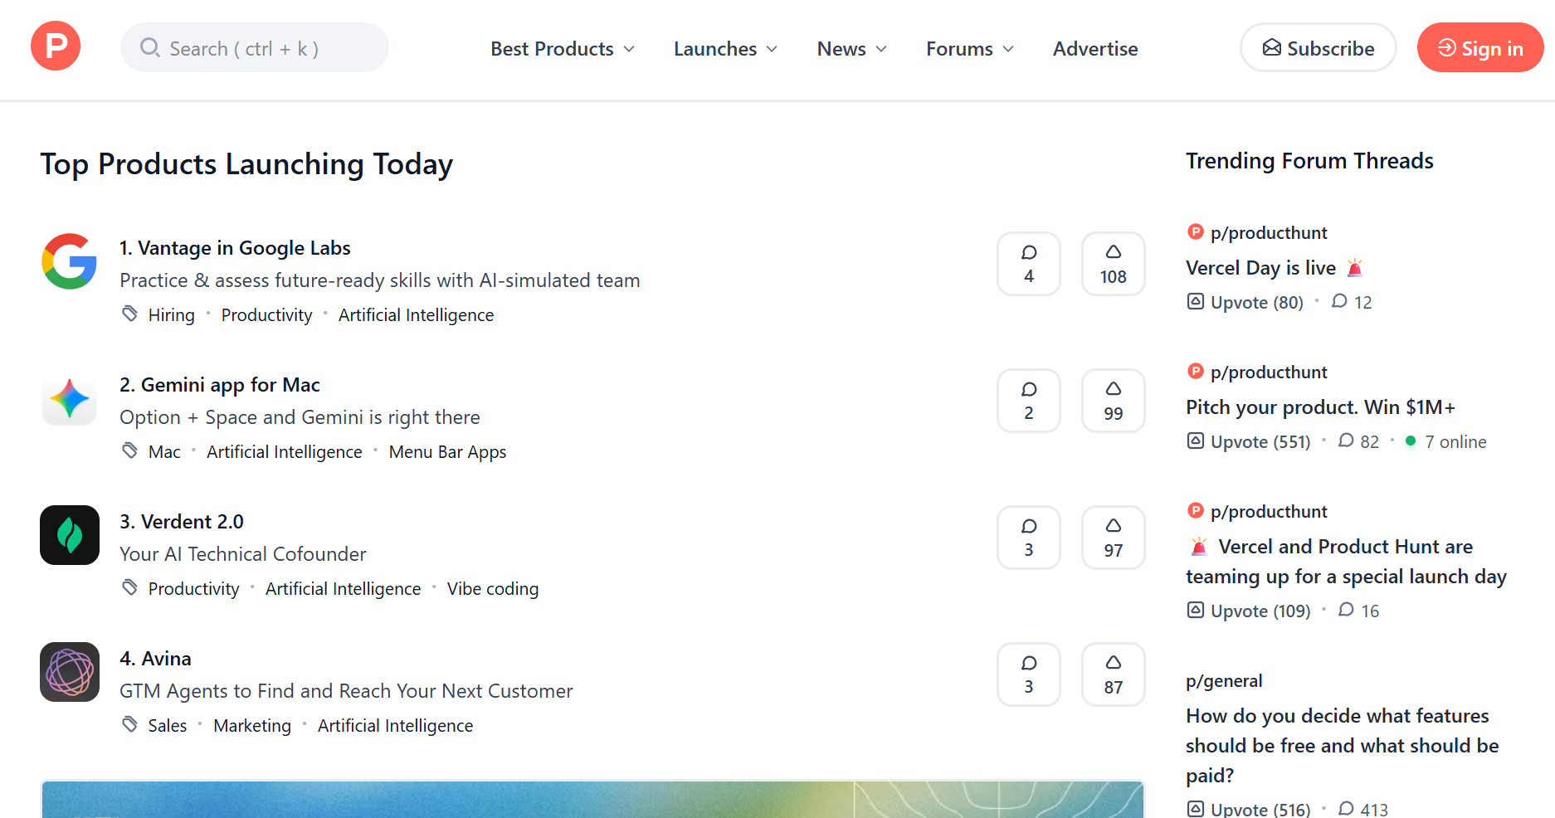Screen dimensions: 1555x818
Task: Open 2. Gemini app for Mac
Action: point(220,385)
